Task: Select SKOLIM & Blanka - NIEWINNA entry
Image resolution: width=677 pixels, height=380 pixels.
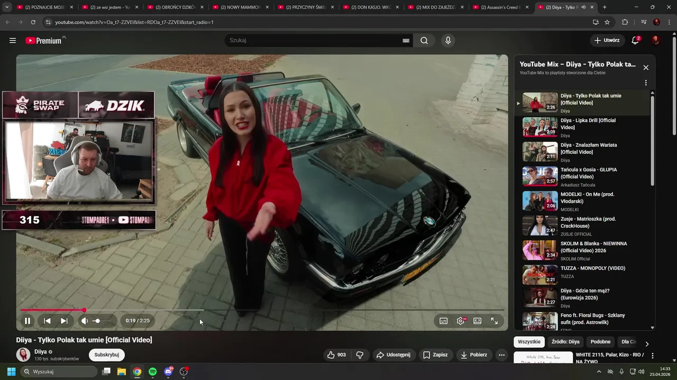Action: pos(581,251)
